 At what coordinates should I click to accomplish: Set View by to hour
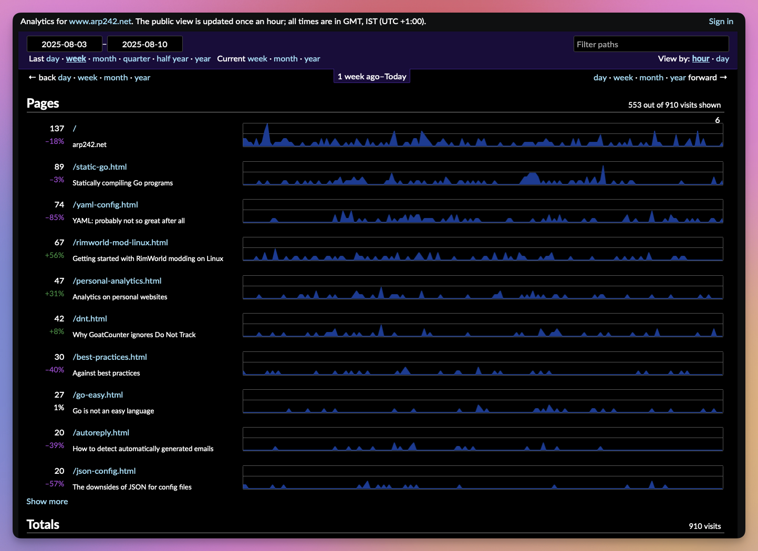point(700,59)
